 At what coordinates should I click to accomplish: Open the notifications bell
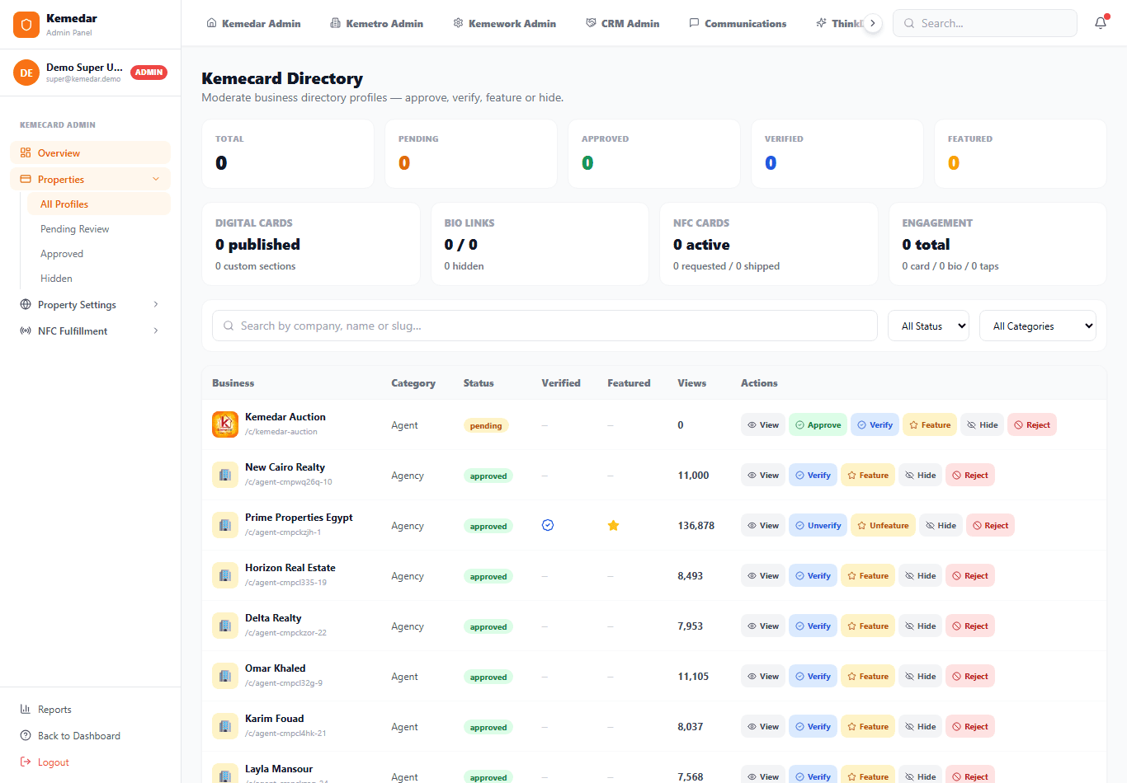coord(1101,23)
